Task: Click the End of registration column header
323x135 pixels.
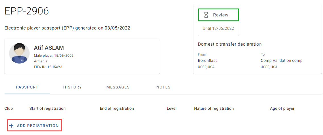Action: tap(117, 108)
